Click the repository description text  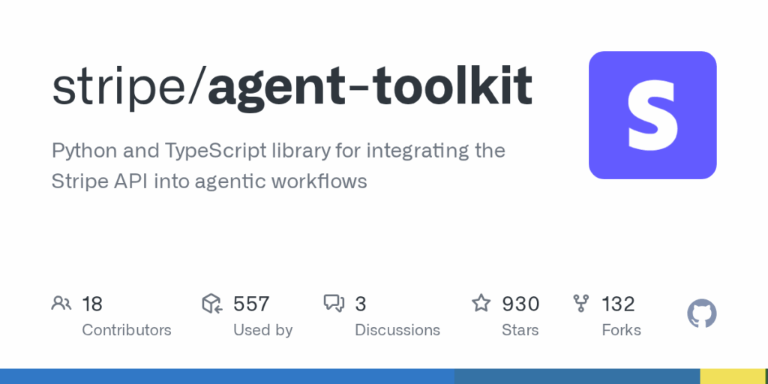[x=278, y=166]
